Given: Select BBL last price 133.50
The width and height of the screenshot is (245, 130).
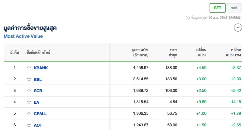Looking at the screenshot, I should (171, 79).
